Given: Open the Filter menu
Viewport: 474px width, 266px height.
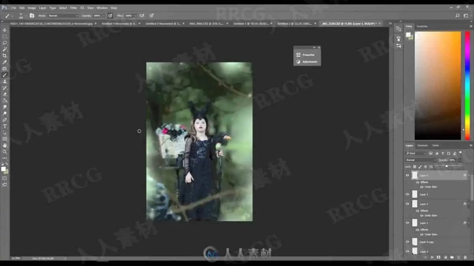Looking at the screenshot, I should coord(73,8).
